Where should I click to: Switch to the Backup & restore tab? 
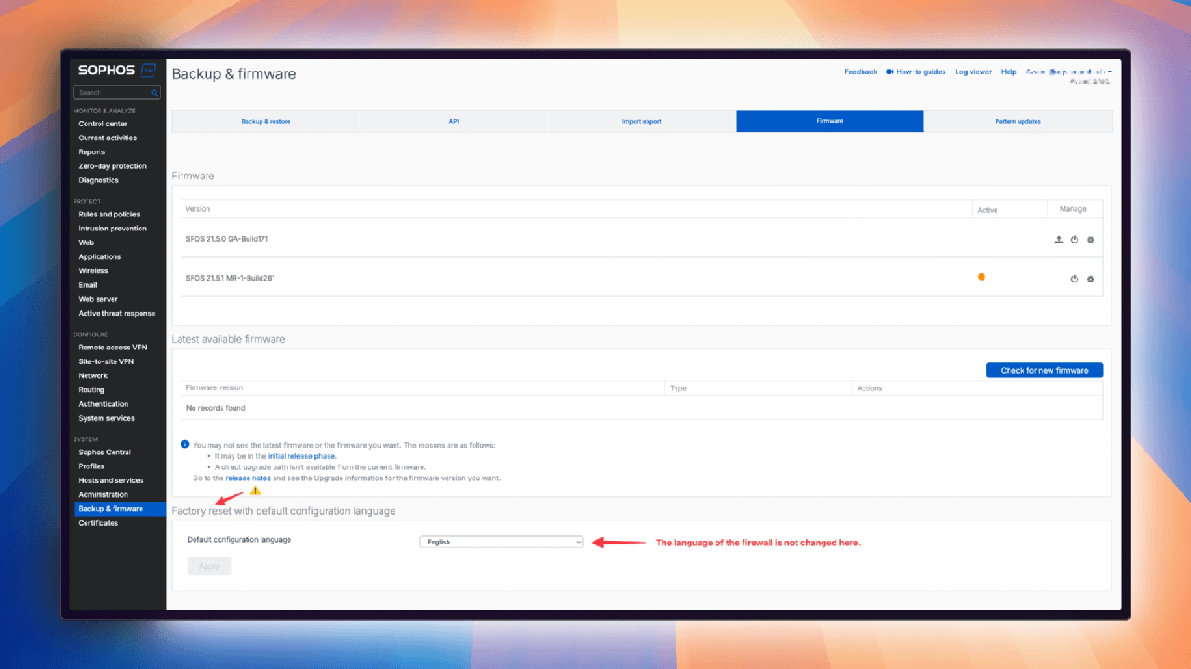[266, 121]
